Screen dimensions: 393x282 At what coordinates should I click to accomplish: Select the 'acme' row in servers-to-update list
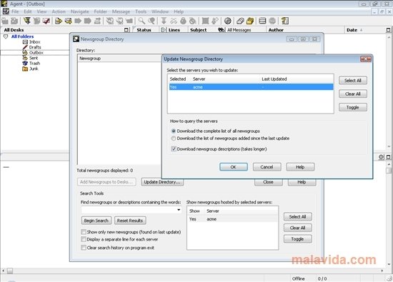pyautogui.click(x=251, y=87)
